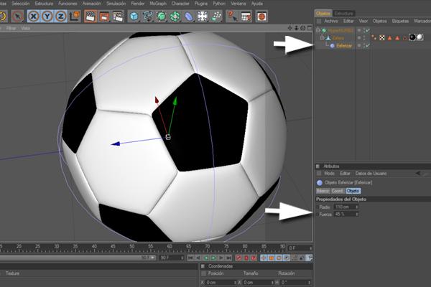Viewport: 431px width, 287px height.
Task: Play the animation backwards
Action: [205, 258]
